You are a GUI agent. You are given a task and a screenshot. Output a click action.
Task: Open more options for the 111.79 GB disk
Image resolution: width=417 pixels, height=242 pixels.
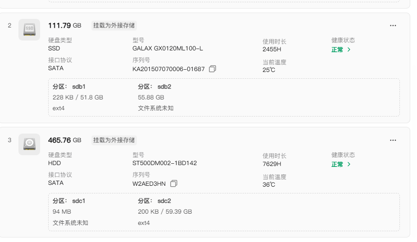393,26
